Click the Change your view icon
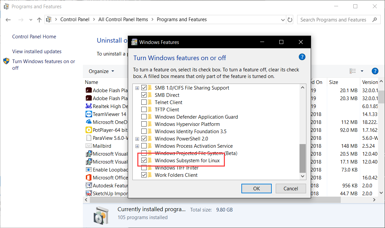The height and width of the screenshot is (228, 385). point(352,71)
